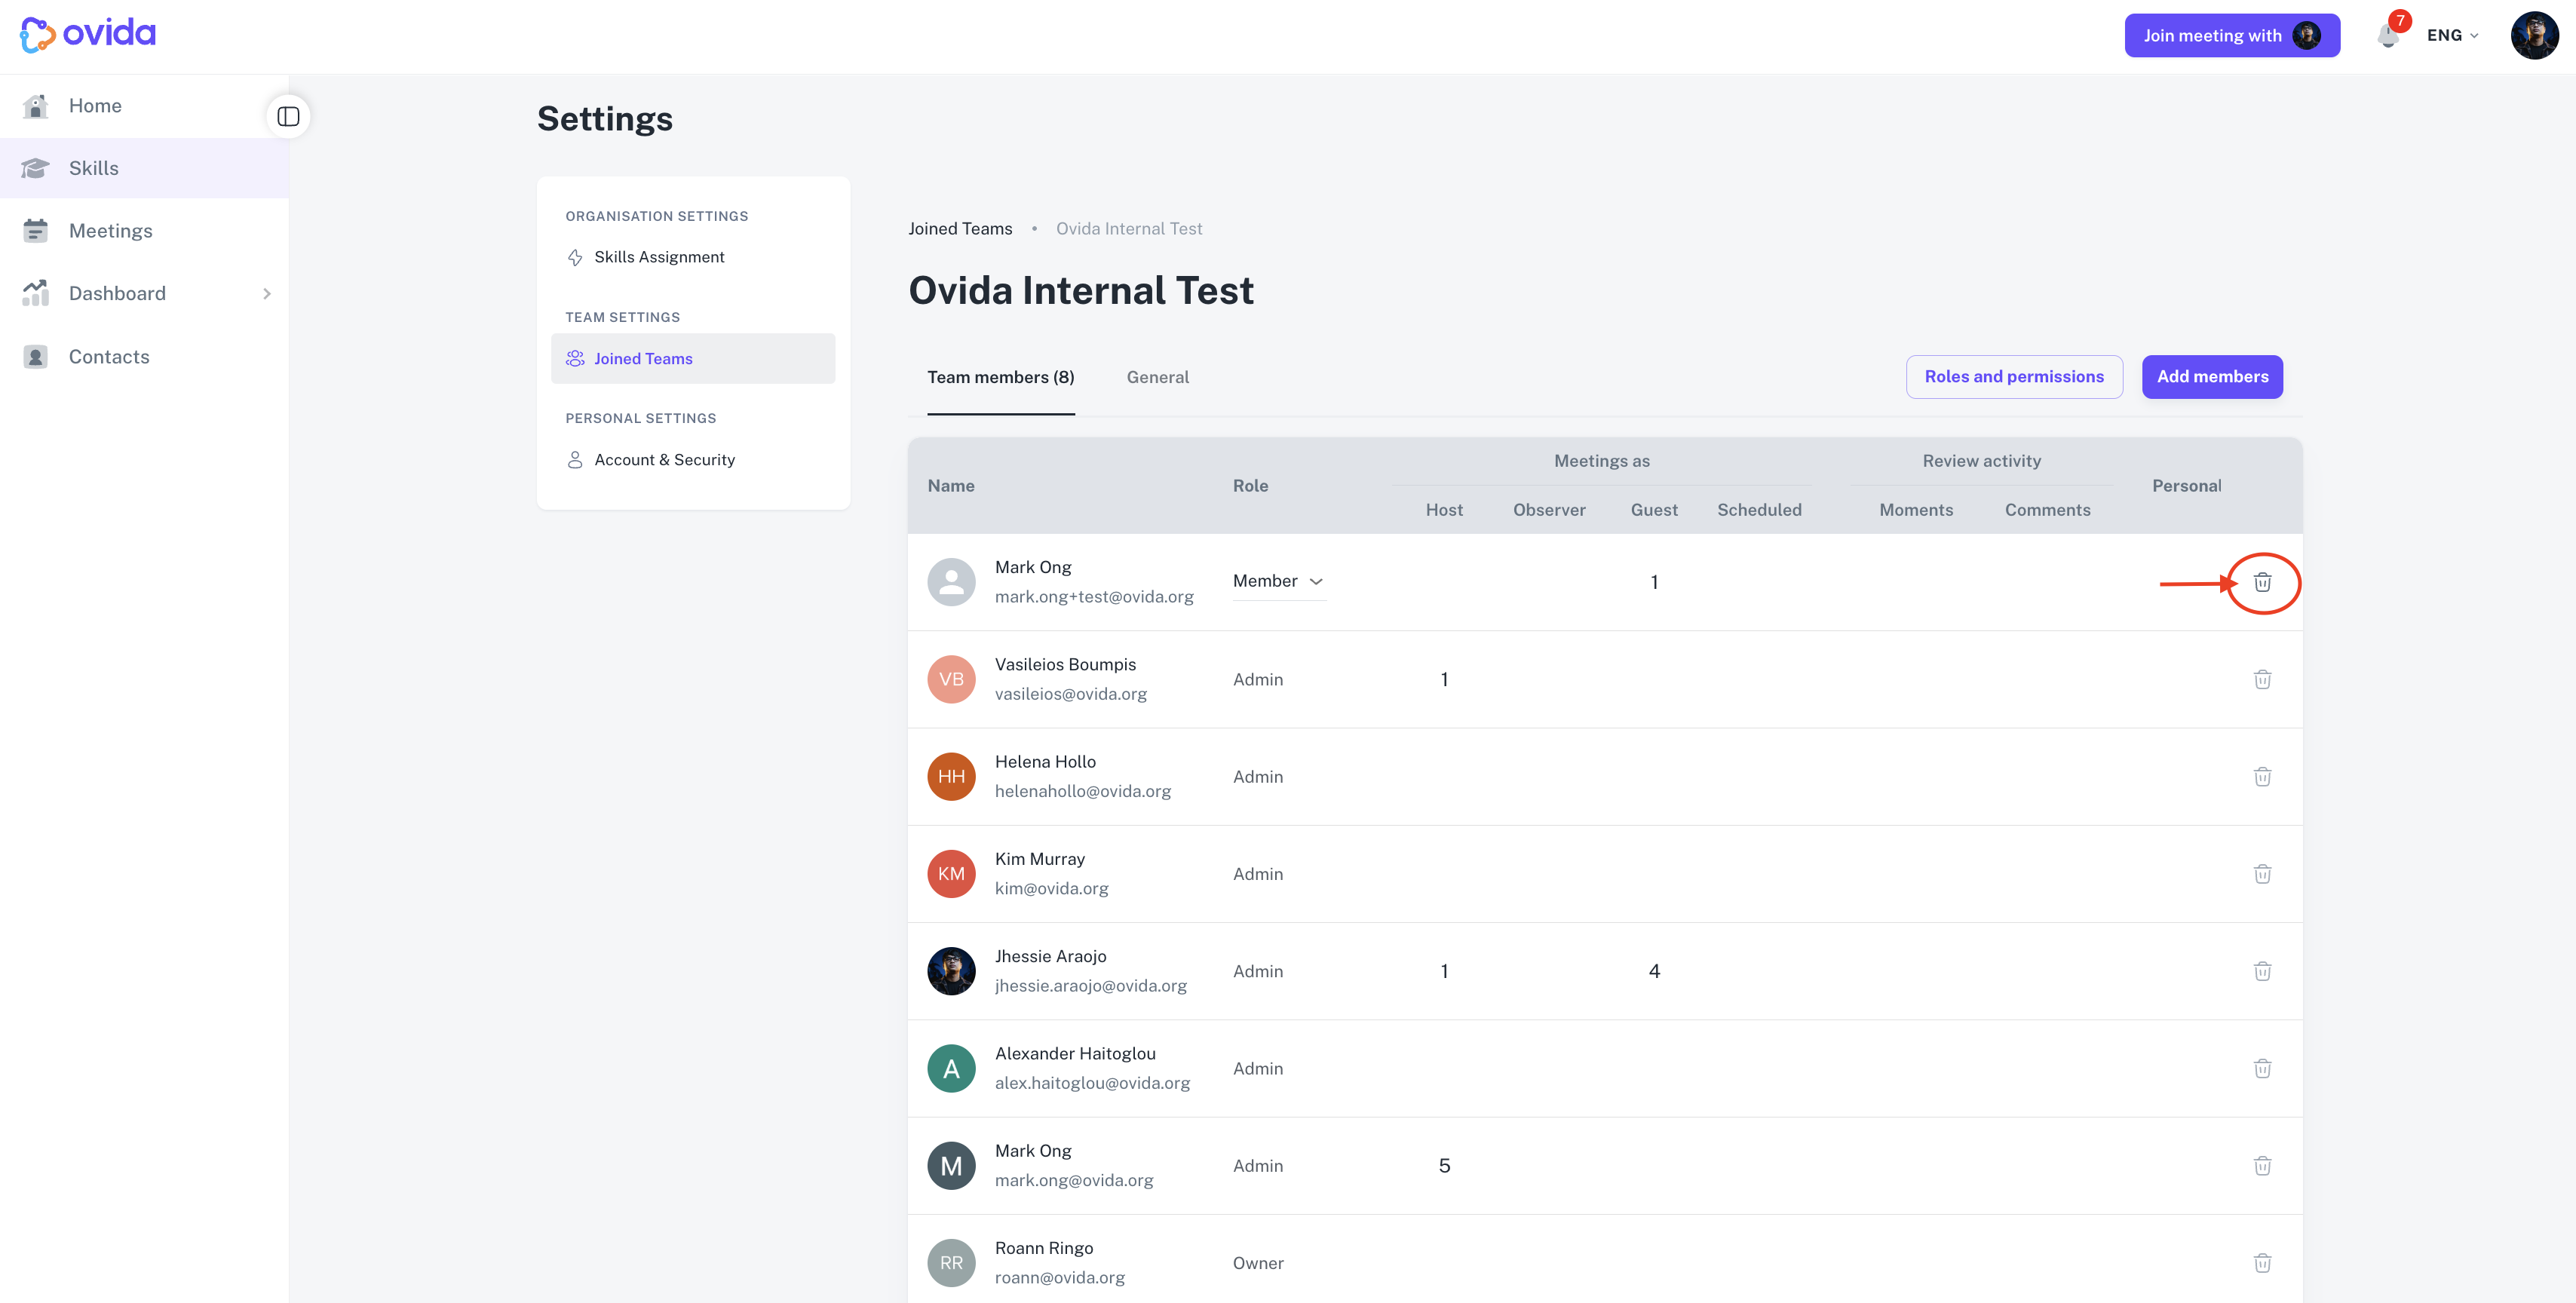Click email jhessie.araojo@ovida.org

click(1090, 986)
